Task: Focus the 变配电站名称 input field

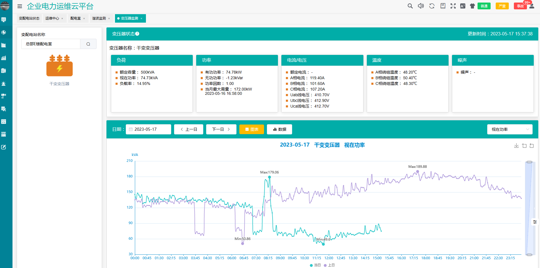Action: (x=51, y=44)
